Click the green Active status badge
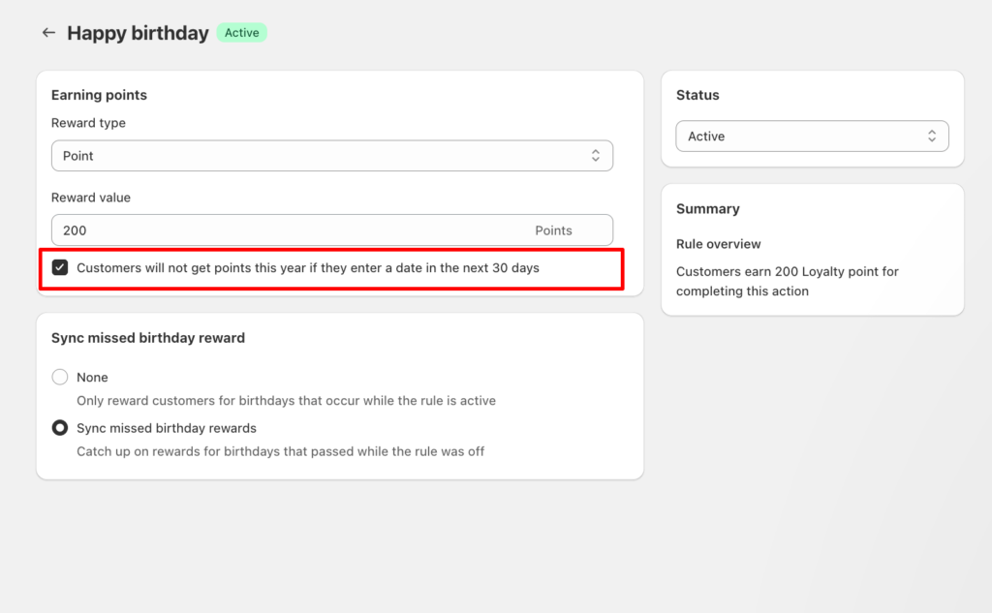 point(241,33)
